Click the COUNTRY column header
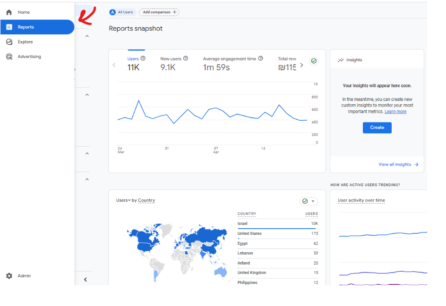The image size is (446, 306). point(247,214)
